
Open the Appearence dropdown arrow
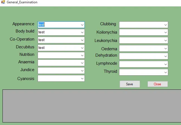82,25
